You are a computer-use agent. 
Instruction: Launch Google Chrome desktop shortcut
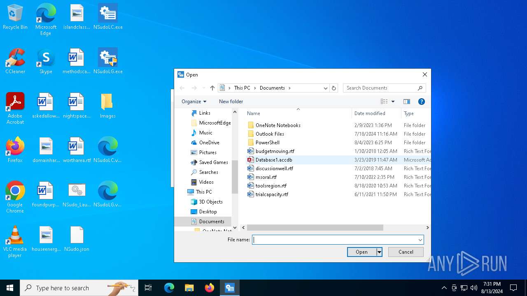pyautogui.click(x=15, y=197)
